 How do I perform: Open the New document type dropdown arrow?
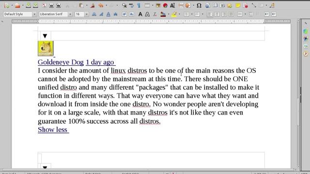point(12,5)
